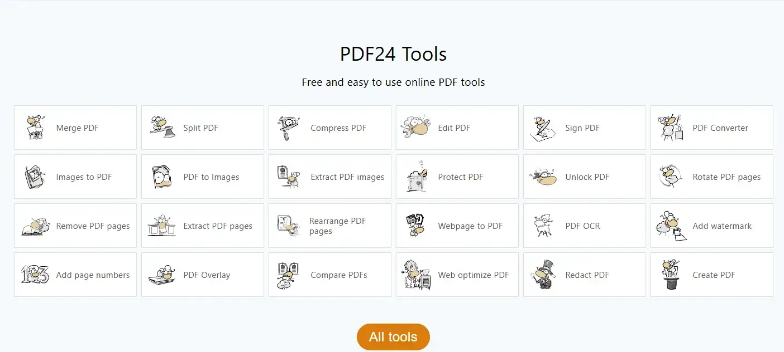Open the Add watermark tool
Image resolution: width=784 pixels, height=352 pixels.
tap(711, 226)
